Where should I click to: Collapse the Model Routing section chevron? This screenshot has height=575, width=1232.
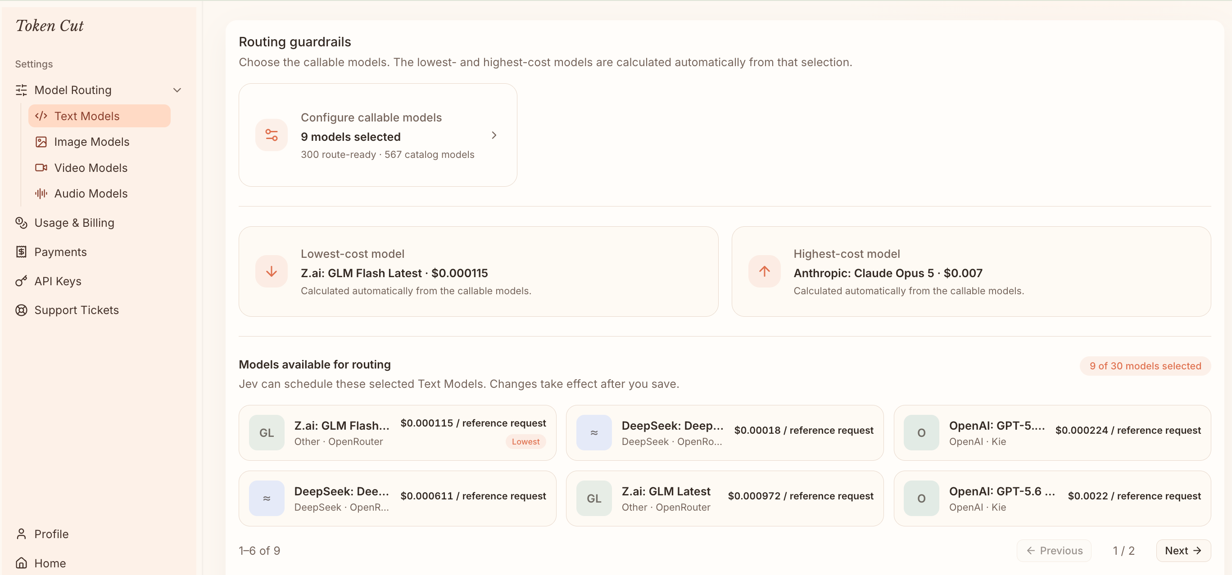[177, 90]
